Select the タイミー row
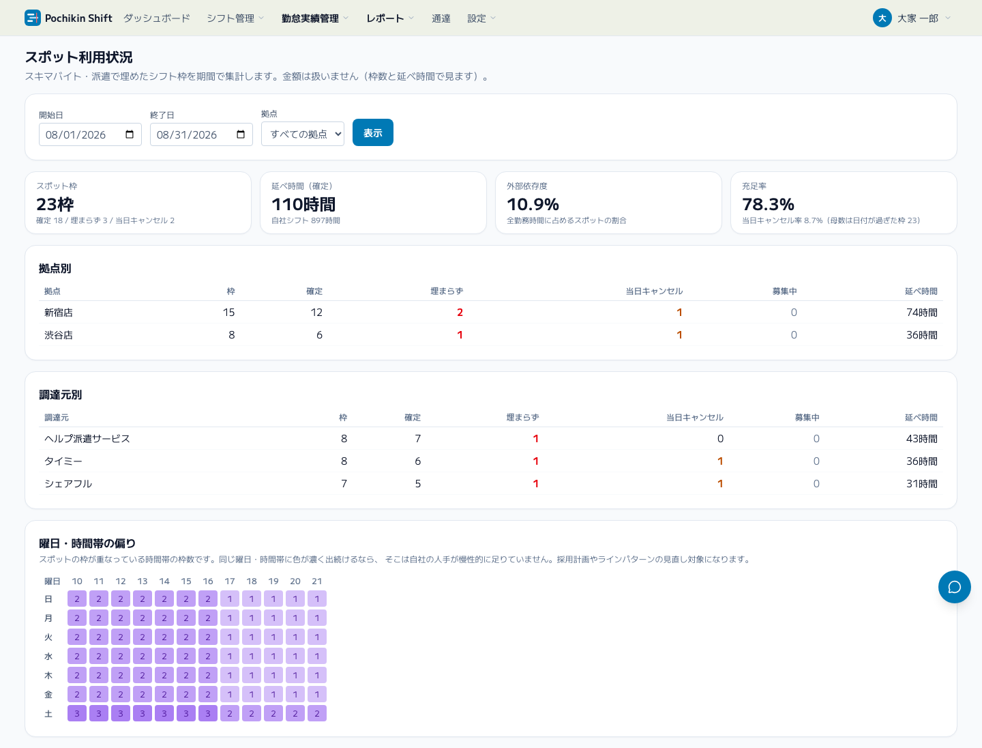The height and width of the screenshot is (748, 982). pyautogui.click(x=491, y=461)
